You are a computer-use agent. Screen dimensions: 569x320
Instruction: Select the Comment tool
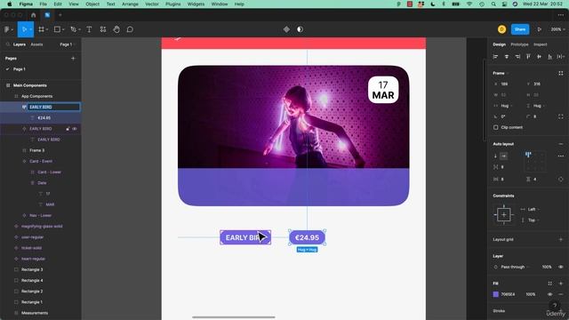(130, 29)
